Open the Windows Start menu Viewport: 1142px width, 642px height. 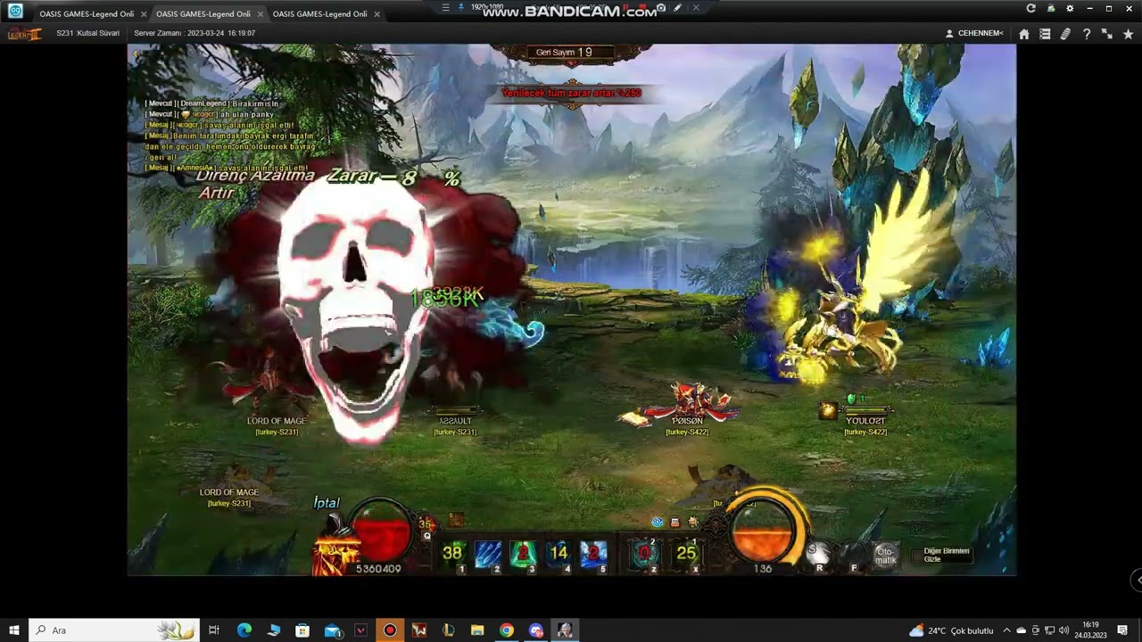click(x=14, y=630)
